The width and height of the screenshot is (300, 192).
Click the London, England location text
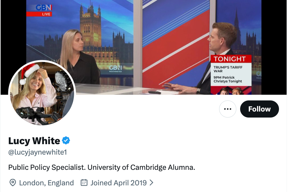[x=46, y=183]
